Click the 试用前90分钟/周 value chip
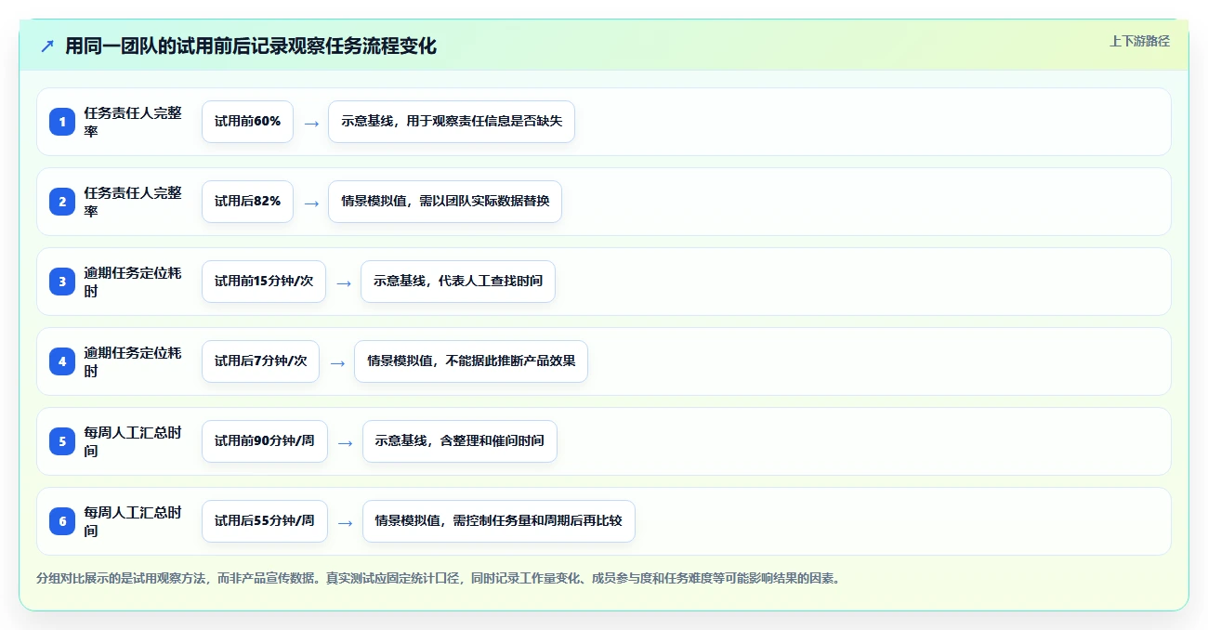1208x630 pixels. [265, 441]
